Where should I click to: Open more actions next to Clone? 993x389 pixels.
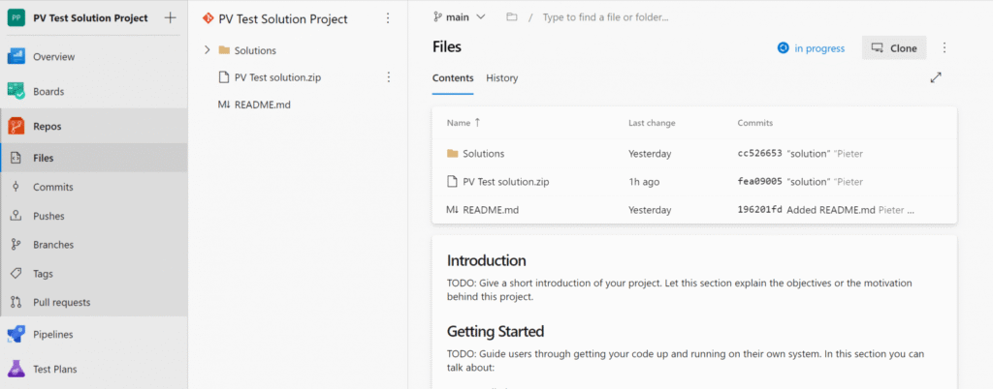(x=945, y=48)
